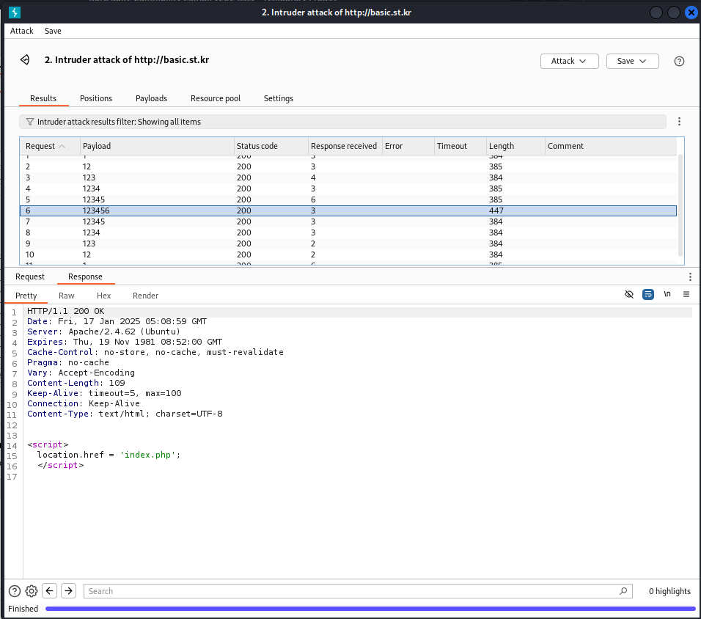Click the Server: Apache header line
The image size is (701, 619).
point(103,332)
